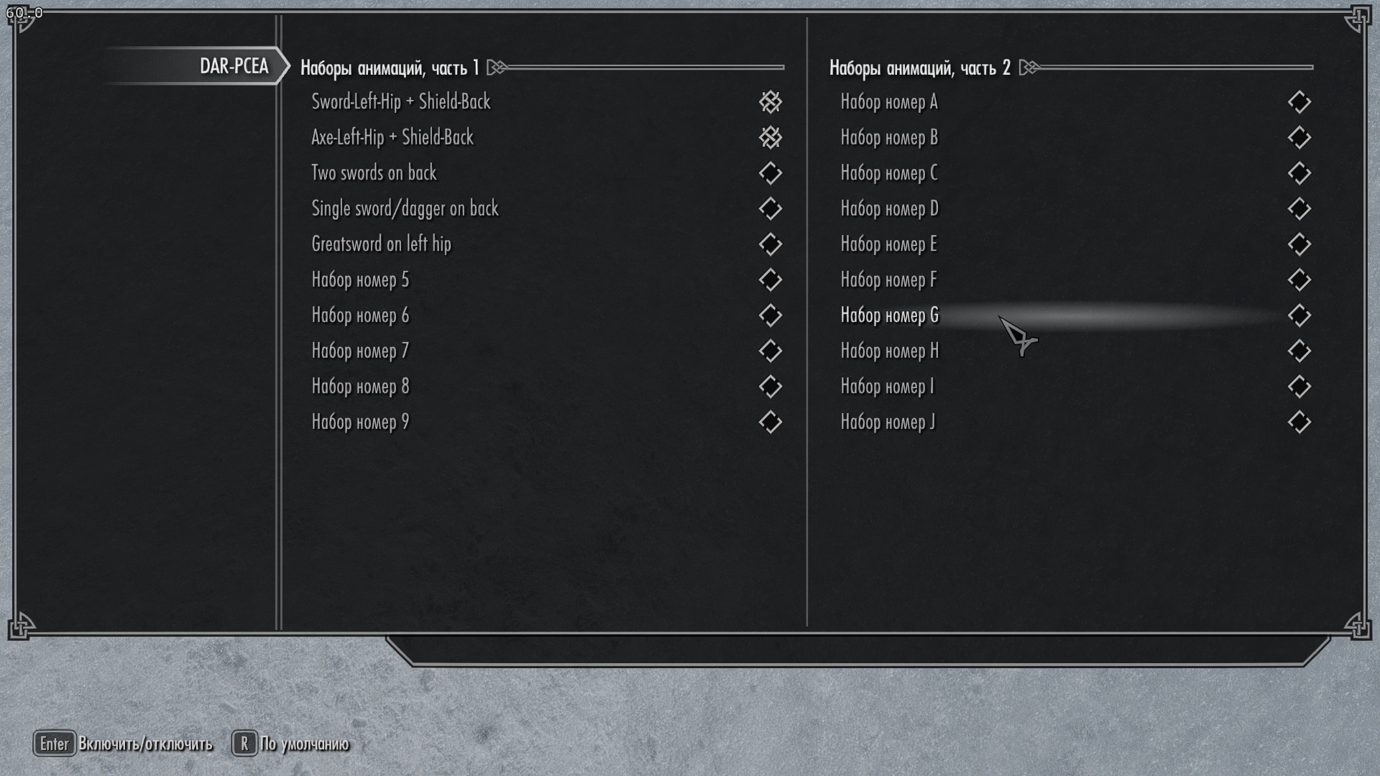
Task: Select the Набор номер 6 entry
Action: pos(546,315)
